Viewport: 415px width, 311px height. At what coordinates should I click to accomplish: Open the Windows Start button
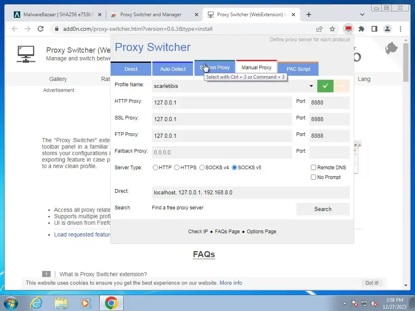pyautogui.click(x=11, y=303)
